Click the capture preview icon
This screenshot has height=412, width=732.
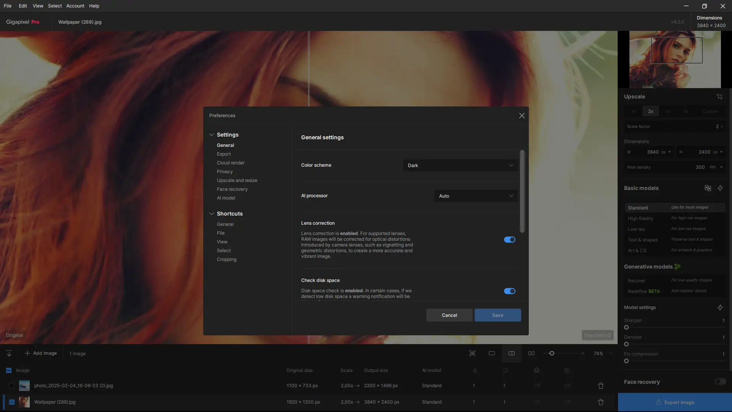(472, 353)
